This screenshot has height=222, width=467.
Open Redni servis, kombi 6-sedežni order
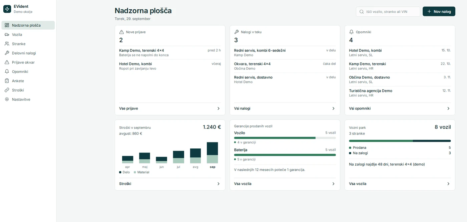coord(285,53)
